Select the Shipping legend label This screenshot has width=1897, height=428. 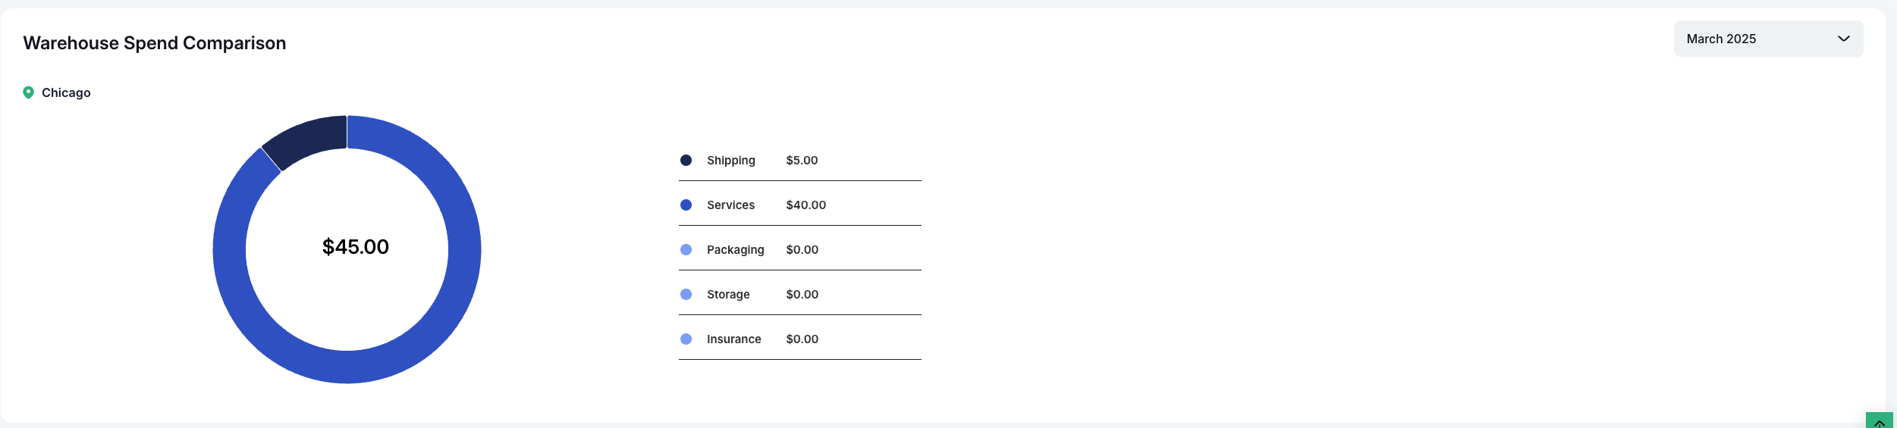pos(730,161)
